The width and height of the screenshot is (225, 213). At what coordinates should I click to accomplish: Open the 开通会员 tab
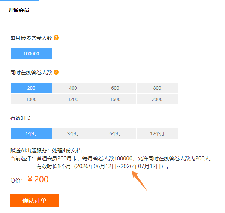(19, 10)
